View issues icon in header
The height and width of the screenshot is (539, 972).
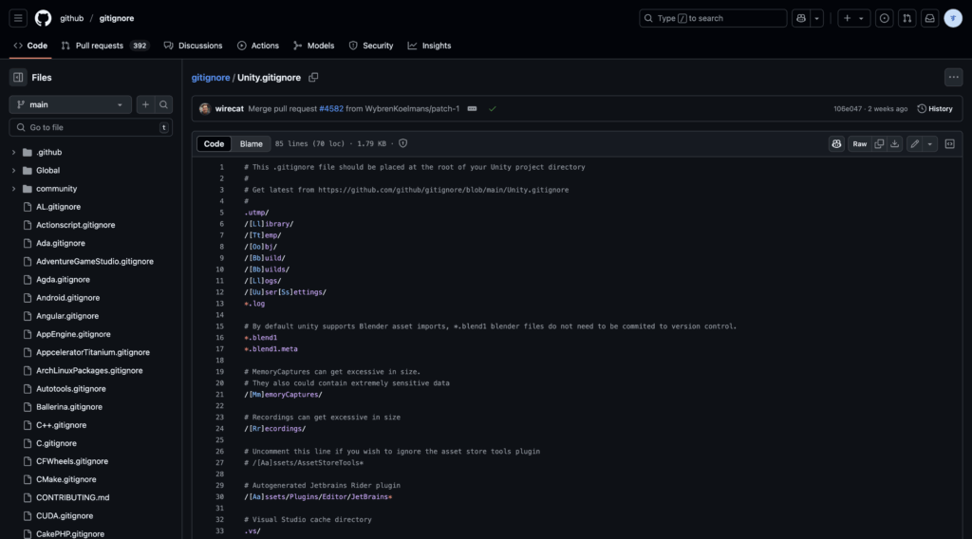(x=884, y=18)
